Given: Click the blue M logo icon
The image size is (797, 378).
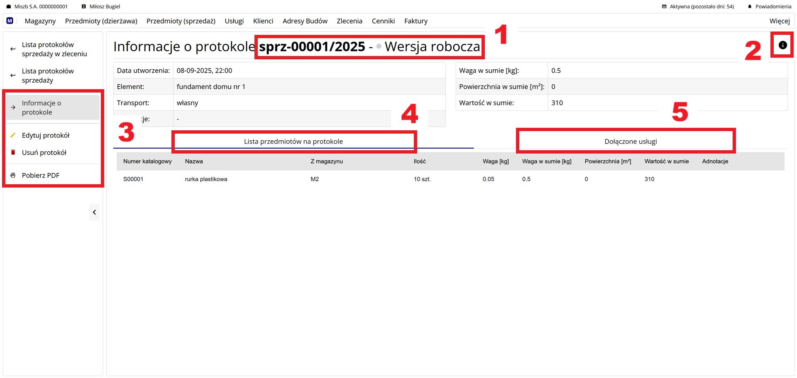Looking at the screenshot, I should click(10, 21).
